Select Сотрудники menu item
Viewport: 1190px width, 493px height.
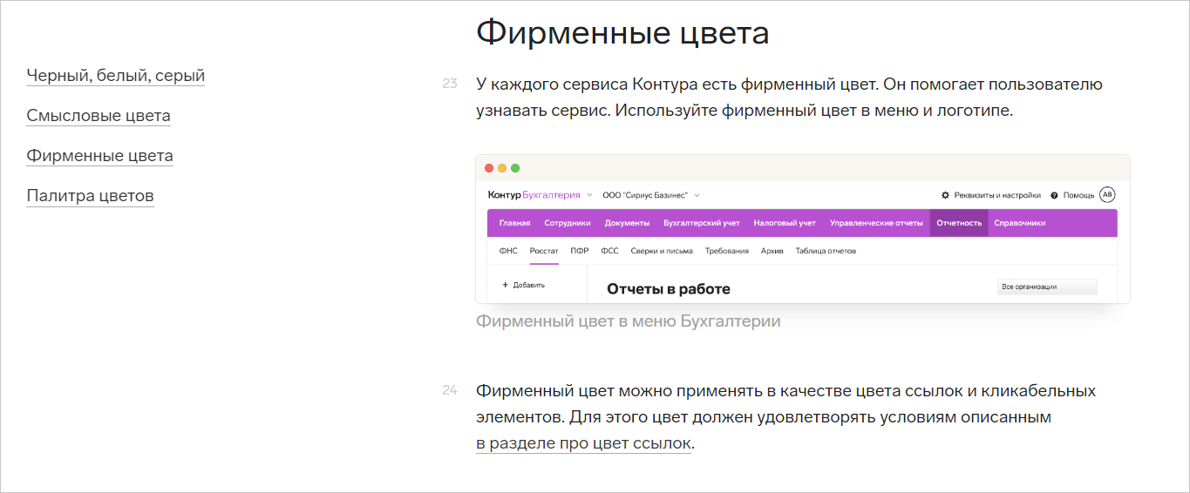[x=568, y=223]
